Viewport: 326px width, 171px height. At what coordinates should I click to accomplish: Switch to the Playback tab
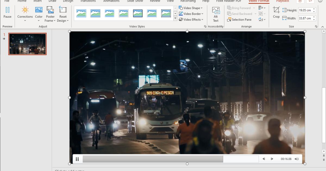283,1
